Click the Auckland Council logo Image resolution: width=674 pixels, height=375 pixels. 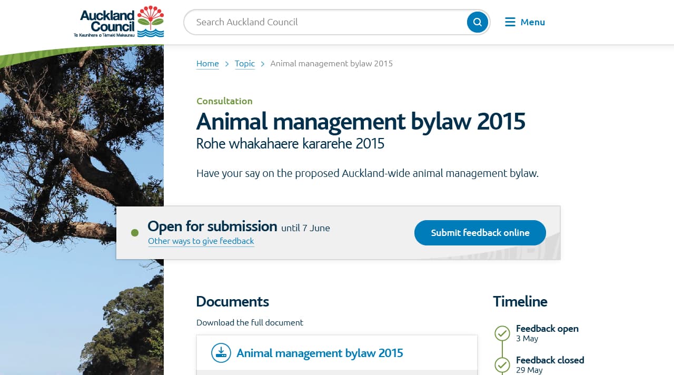coord(119,22)
